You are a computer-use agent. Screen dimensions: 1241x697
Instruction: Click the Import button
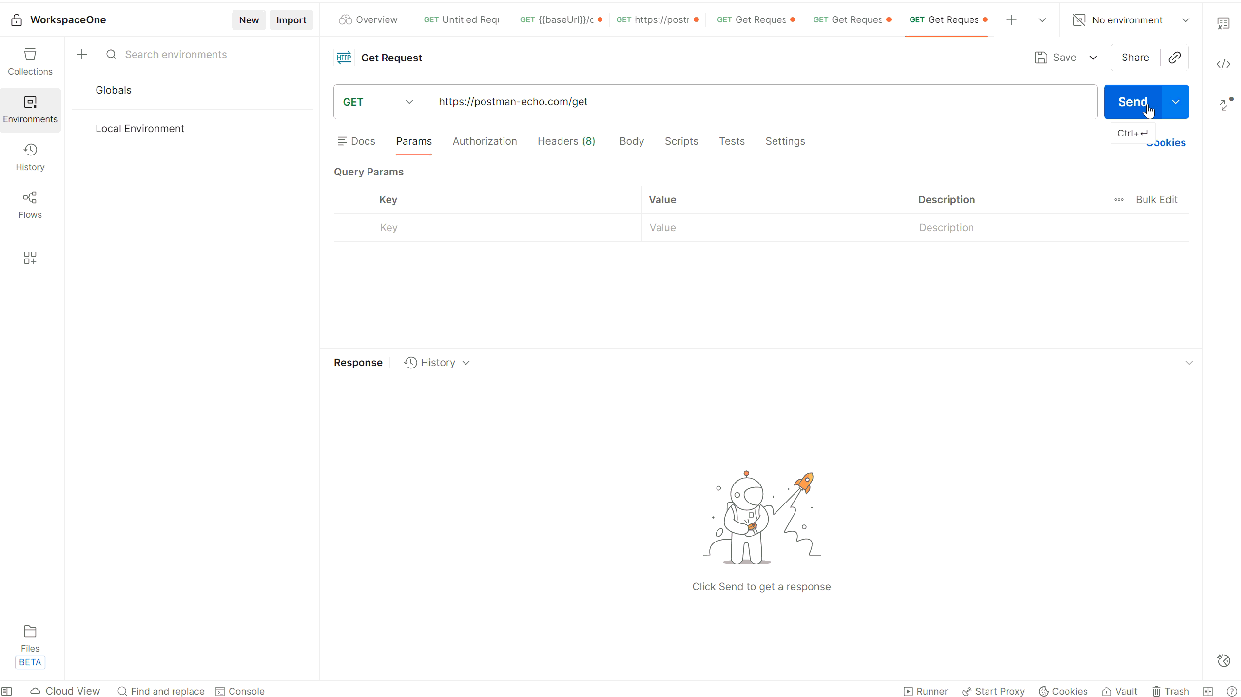tap(291, 20)
